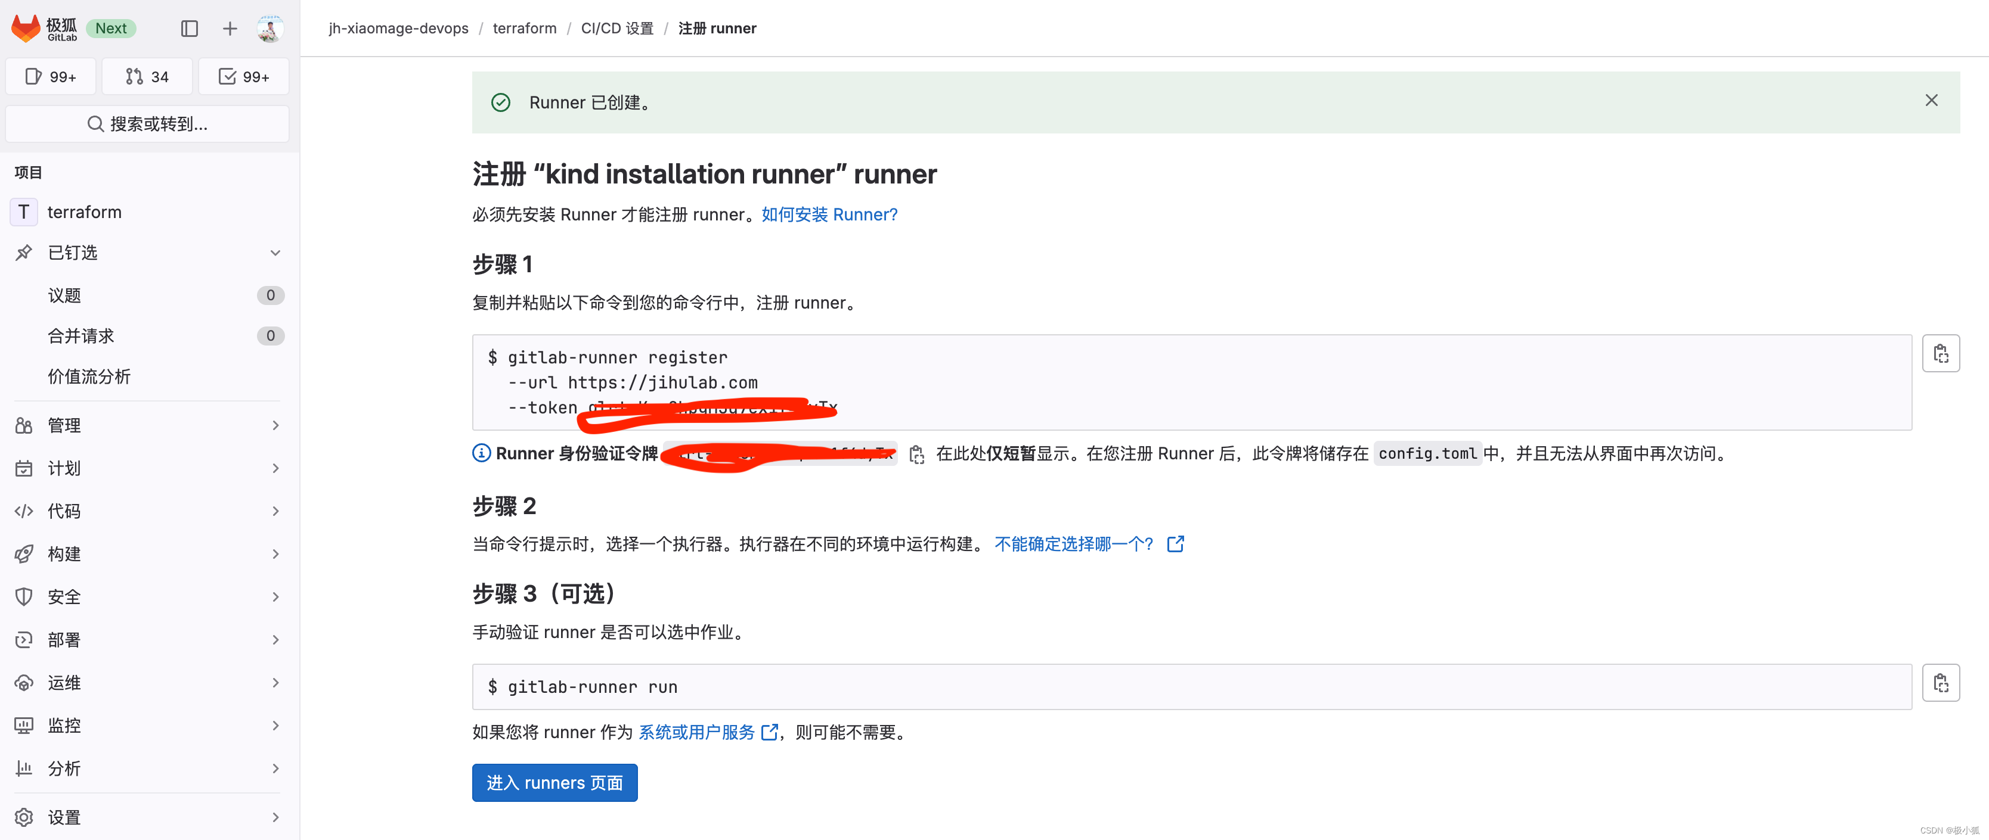The image size is (1989, 840).
Task: Copy the runner authentication token
Action: click(x=916, y=455)
